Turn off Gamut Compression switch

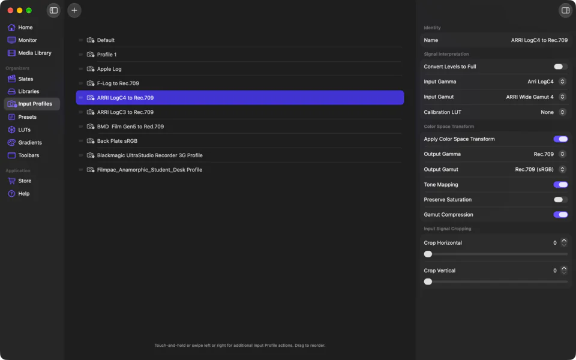click(560, 215)
